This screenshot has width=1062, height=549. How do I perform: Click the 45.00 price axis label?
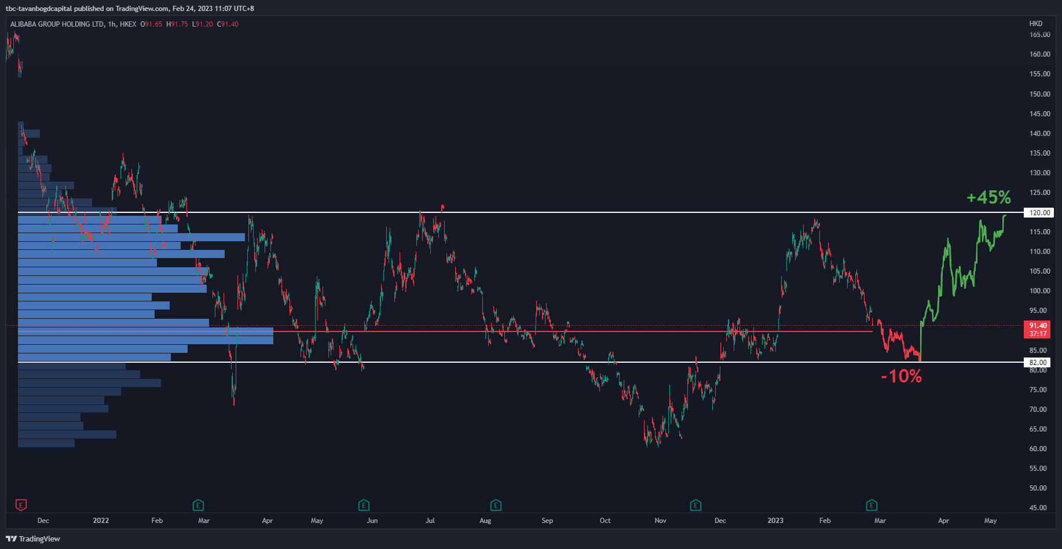click(1038, 508)
